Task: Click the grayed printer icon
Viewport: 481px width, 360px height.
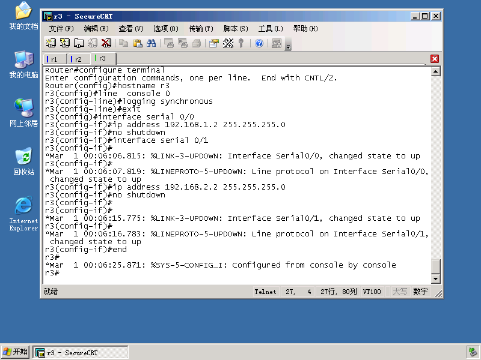Action: [197, 43]
